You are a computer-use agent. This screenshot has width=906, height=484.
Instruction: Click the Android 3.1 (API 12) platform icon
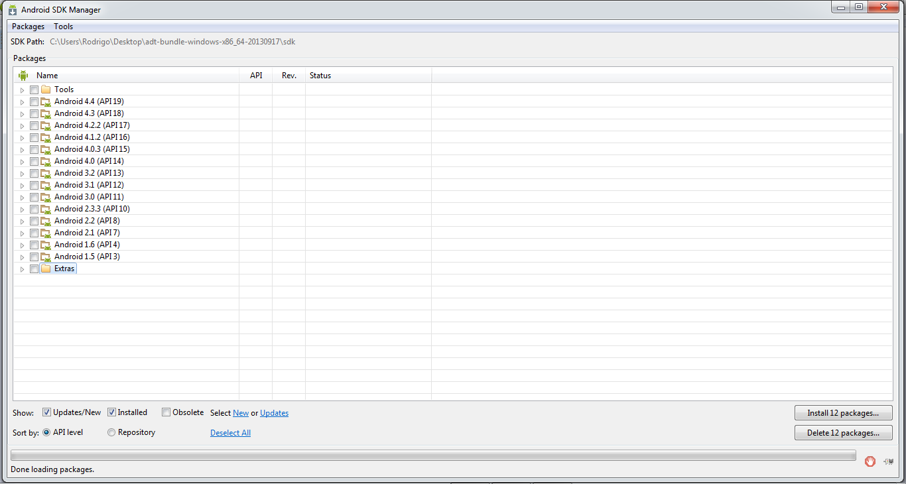coord(46,185)
